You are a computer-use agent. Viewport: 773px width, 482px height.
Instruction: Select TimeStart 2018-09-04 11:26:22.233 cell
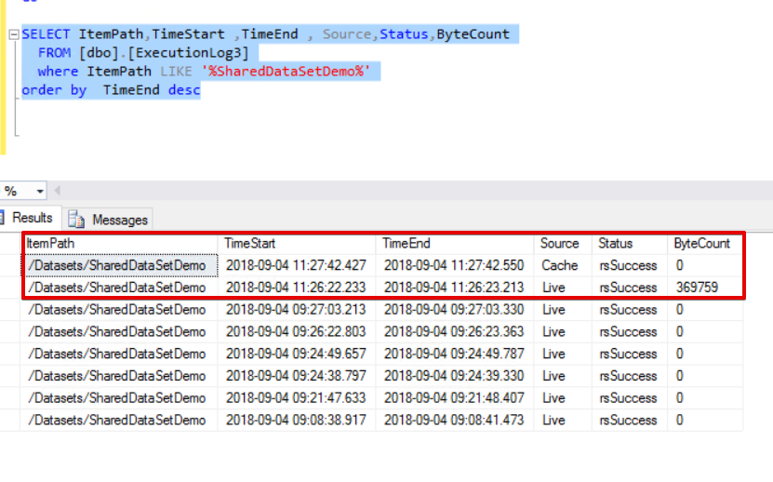(x=297, y=288)
